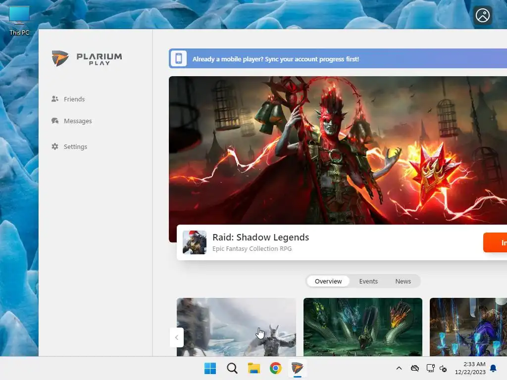Launch Google Chrome from the taskbar

275,368
